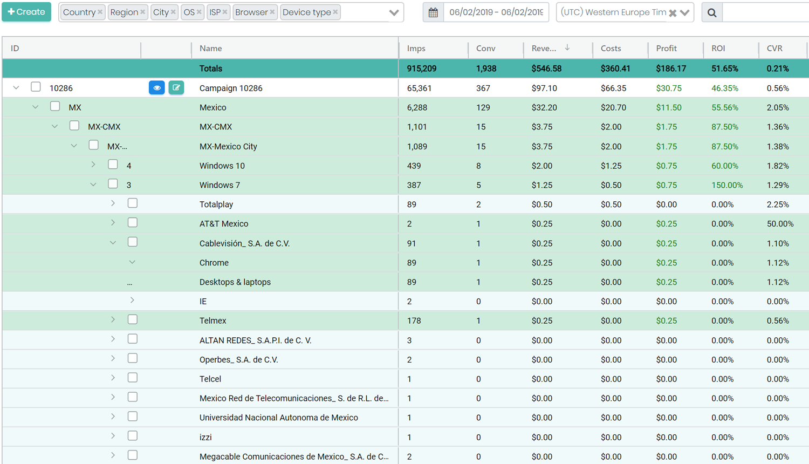Tick the checkbox for campaign 10286
Image resolution: width=809 pixels, height=464 pixels.
coord(36,87)
